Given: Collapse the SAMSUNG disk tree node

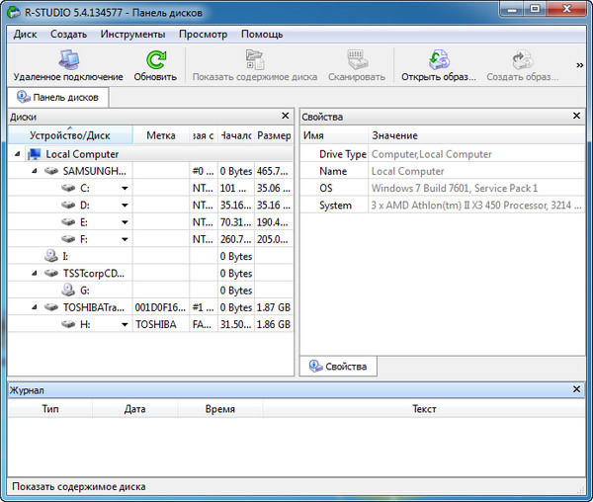Looking at the screenshot, I should (37, 171).
